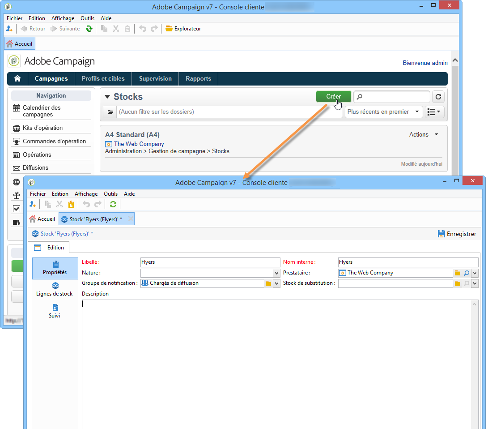Open the Aide menu in the front window
Screen dimensions: 492x429
129,194
